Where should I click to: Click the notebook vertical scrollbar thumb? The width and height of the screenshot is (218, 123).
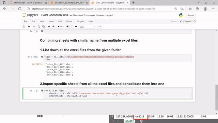pyautogui.click(x=217, y=97)
